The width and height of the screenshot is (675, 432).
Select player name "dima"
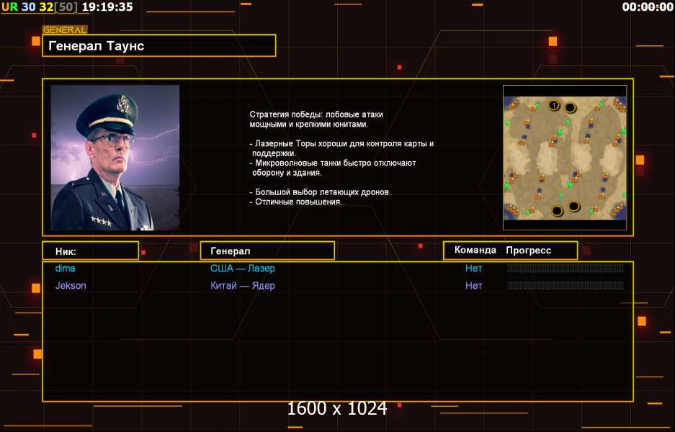tap(66, 268)
